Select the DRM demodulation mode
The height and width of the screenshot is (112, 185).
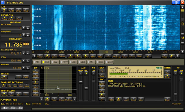100,62
